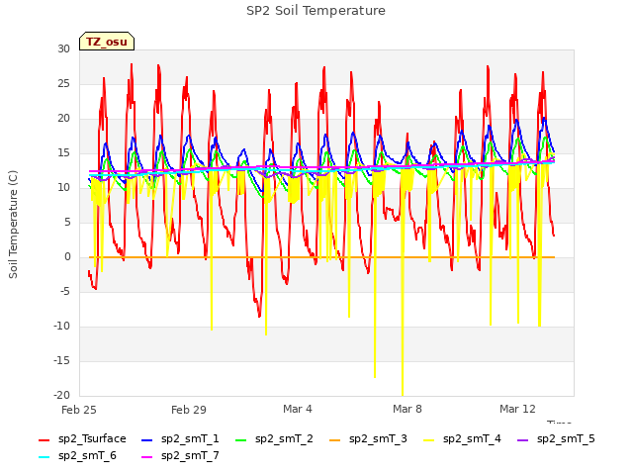Click the purple sp2_smT_5 legend color marker
The height and width of the screenshot is (475, 633).
point(522,439)
